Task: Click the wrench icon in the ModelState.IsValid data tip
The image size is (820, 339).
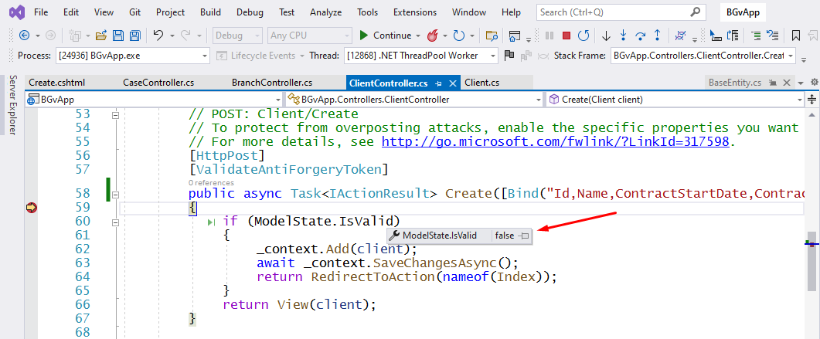Action: (395, 236)
